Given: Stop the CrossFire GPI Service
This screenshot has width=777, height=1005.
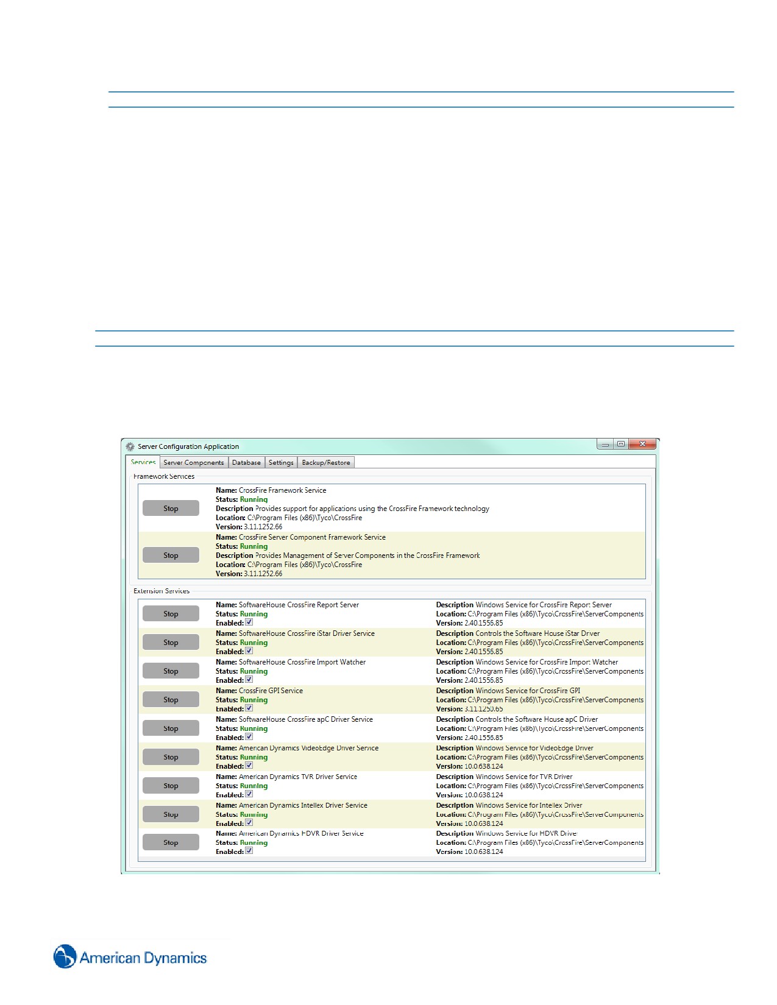Looking at the screenshot, I should 171,700.
